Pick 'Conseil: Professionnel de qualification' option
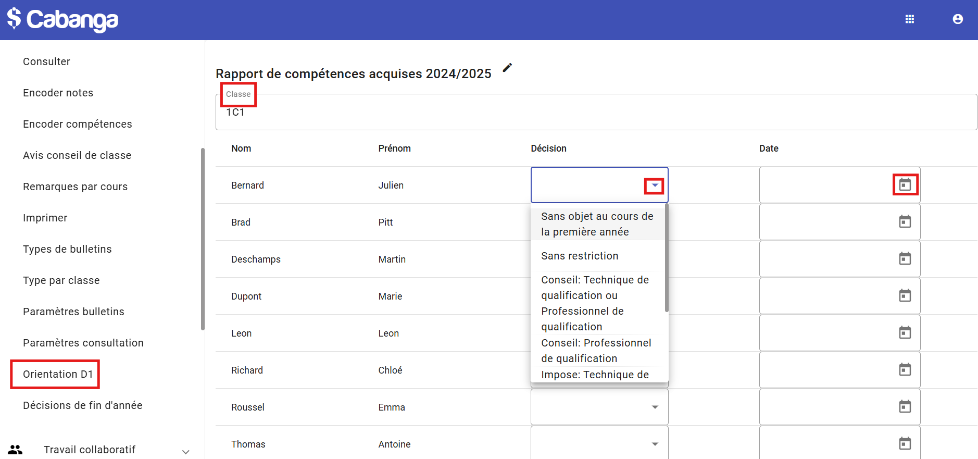 [x=596, y=351]
